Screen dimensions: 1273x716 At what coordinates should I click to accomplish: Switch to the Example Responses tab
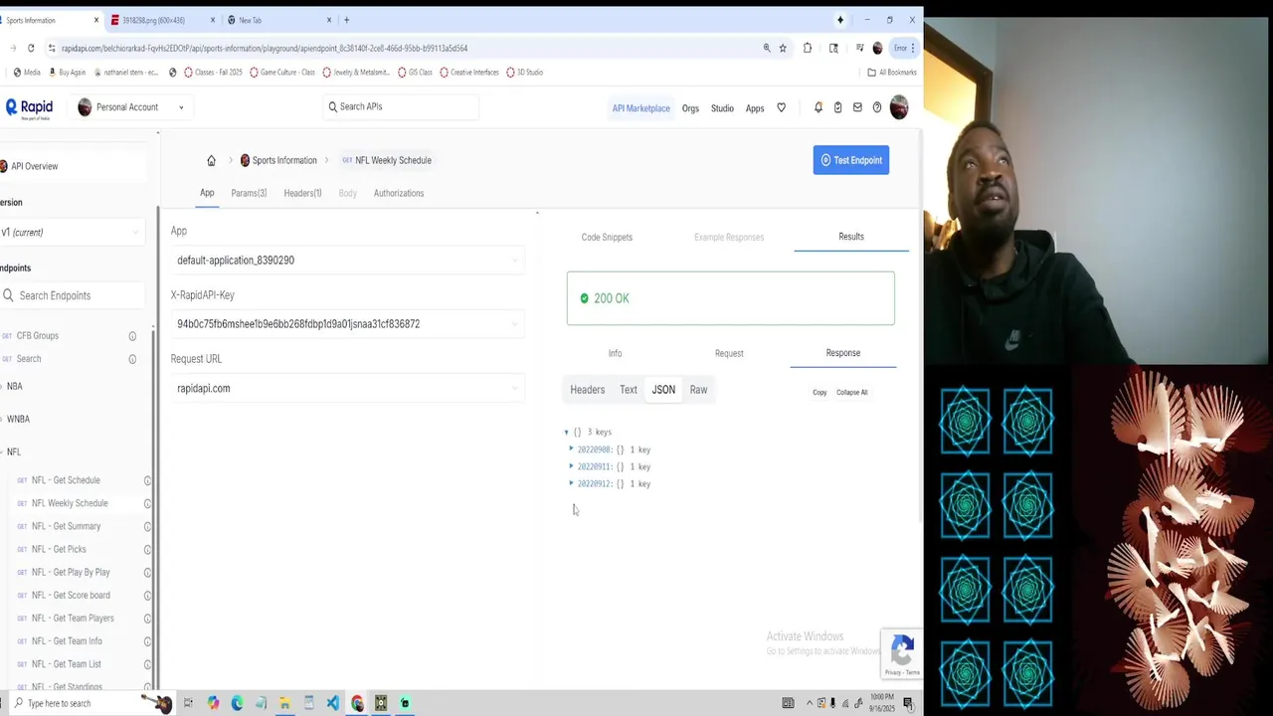point(729,238)
